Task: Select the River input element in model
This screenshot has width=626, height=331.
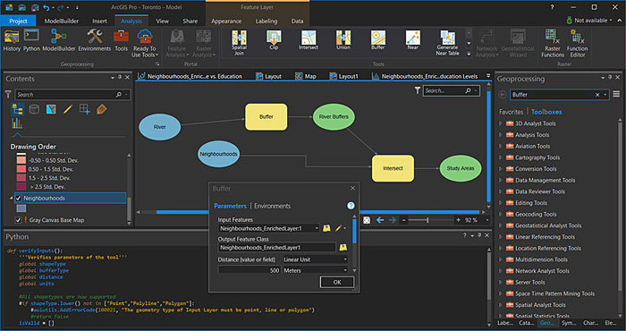Action: coord(160,127)
